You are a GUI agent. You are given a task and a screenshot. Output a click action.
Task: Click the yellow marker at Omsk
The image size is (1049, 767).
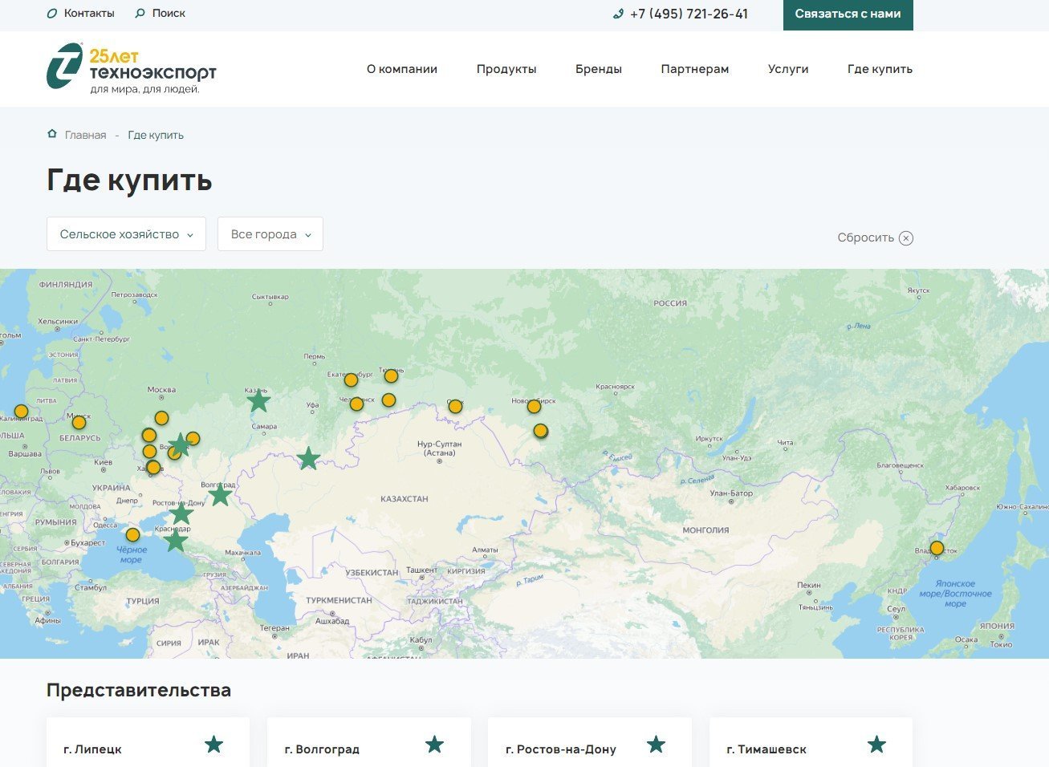click(x=455, y=407)
